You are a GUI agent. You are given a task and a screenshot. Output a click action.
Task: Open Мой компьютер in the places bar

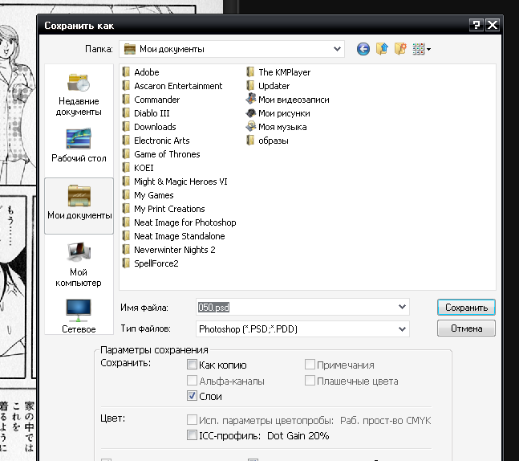pyautogui.click(x=79, y=265)
